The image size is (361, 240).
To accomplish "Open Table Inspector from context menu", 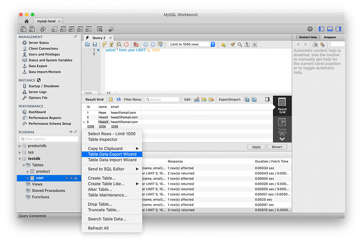I will (x=112, y=140).
